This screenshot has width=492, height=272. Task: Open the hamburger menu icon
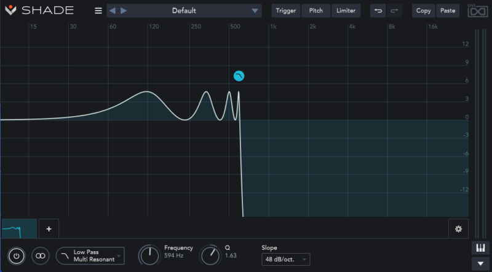[98, 10]
